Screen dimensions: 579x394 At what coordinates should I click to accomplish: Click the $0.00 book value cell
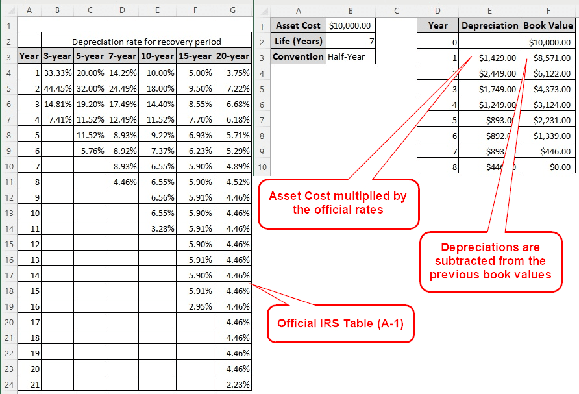548,166
